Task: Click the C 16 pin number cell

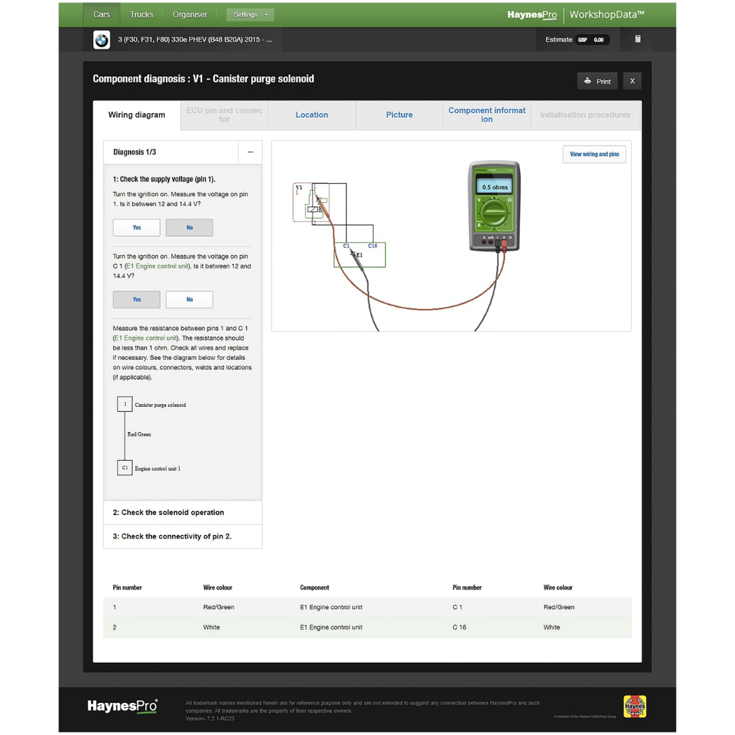Action: tap(459, 627)
